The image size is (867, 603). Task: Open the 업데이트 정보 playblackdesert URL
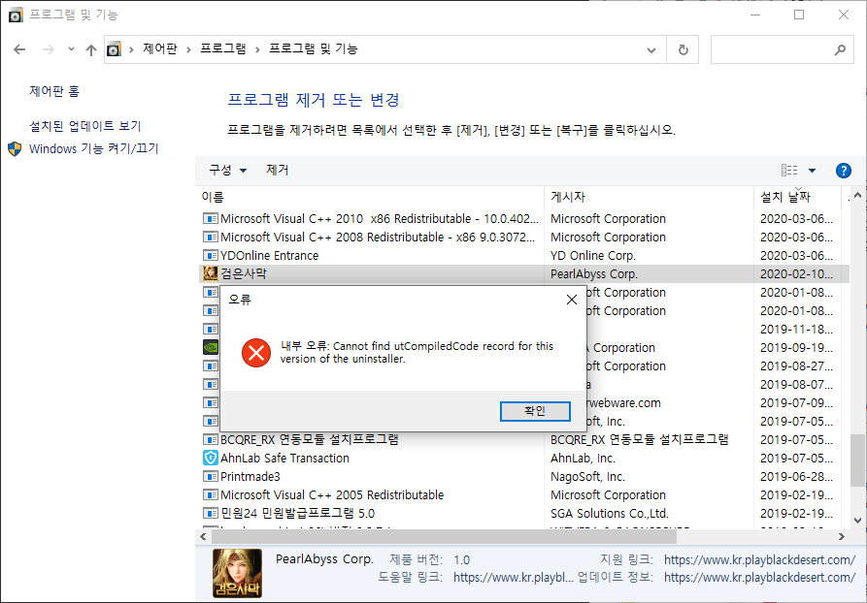pyautogui.click(x=760, y=578)
